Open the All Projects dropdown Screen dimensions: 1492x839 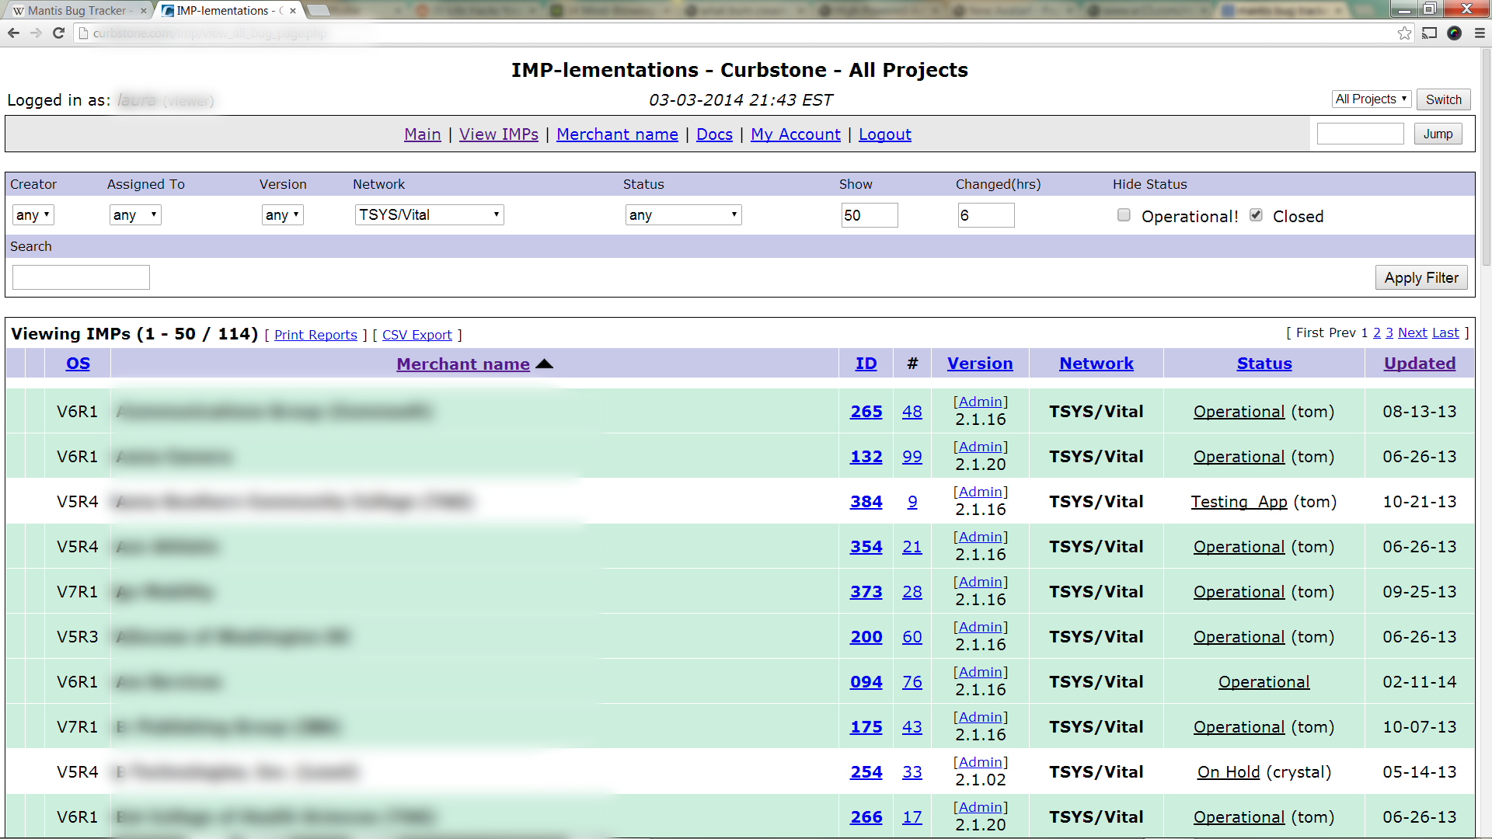[1372, 99]
